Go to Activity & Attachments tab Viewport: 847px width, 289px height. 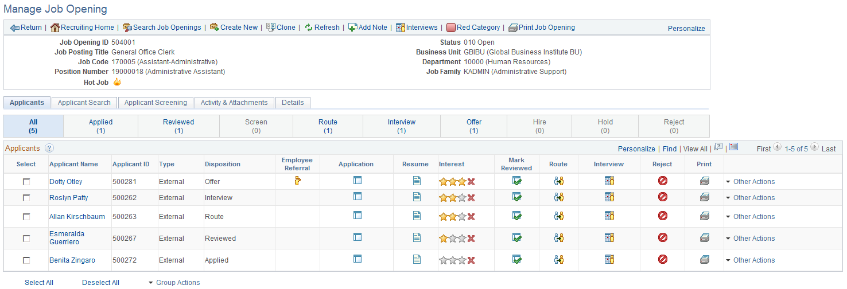tap(234, 103)
